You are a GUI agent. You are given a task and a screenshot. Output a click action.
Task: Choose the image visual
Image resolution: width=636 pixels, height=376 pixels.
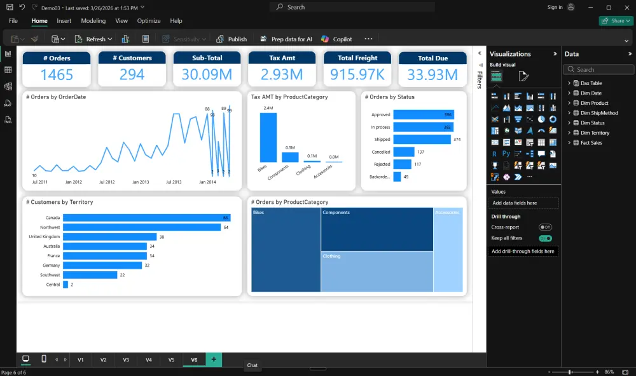[553, 165]
